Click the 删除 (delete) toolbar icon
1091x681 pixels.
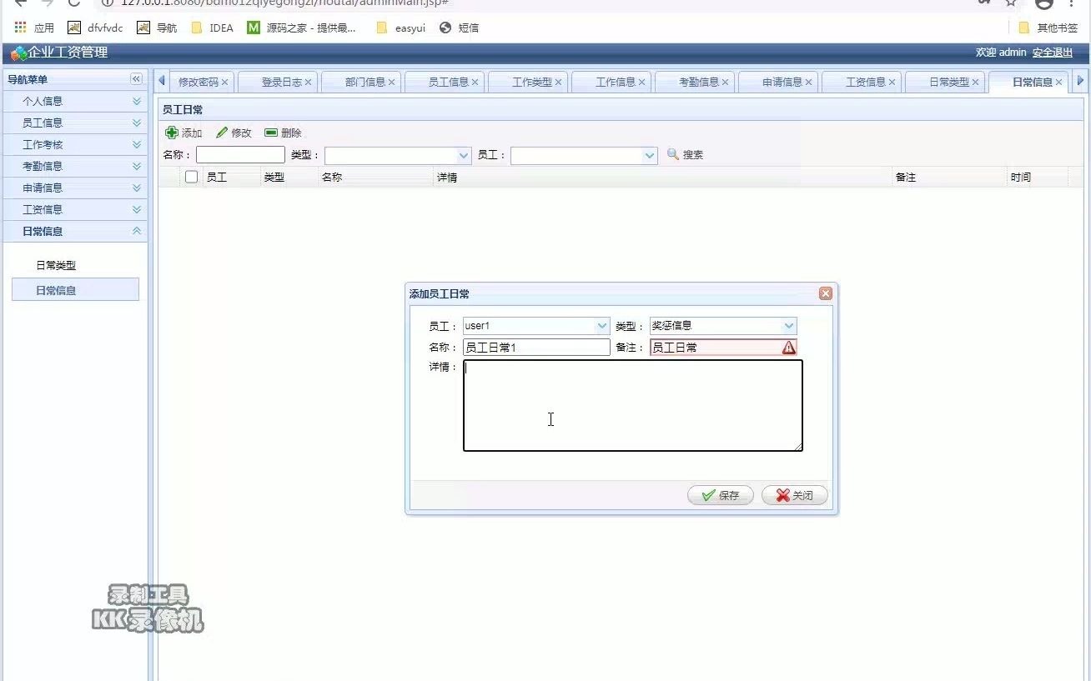pyautogui.click(x=271, y=133)
